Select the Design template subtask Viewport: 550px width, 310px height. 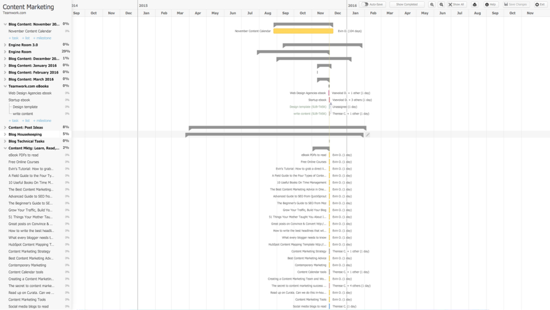(25, 107)
